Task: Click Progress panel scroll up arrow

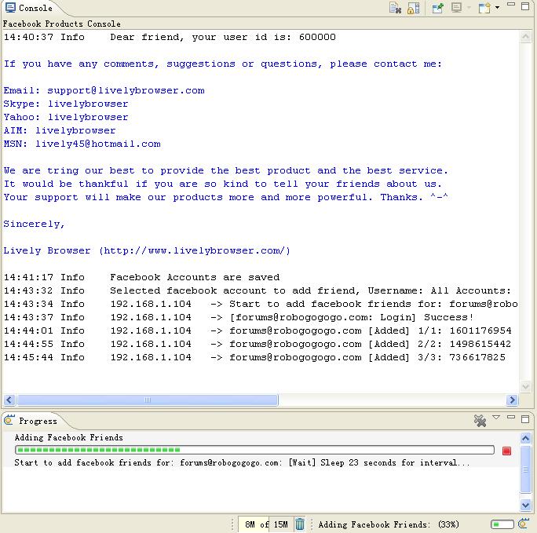Action: point(525,438)
